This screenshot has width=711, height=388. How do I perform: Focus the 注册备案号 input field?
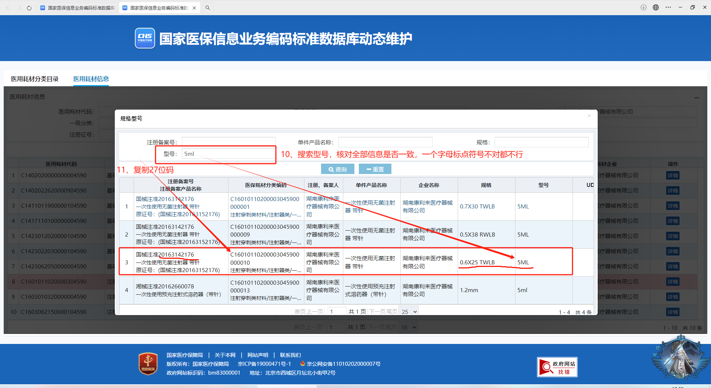coord(228,142)
